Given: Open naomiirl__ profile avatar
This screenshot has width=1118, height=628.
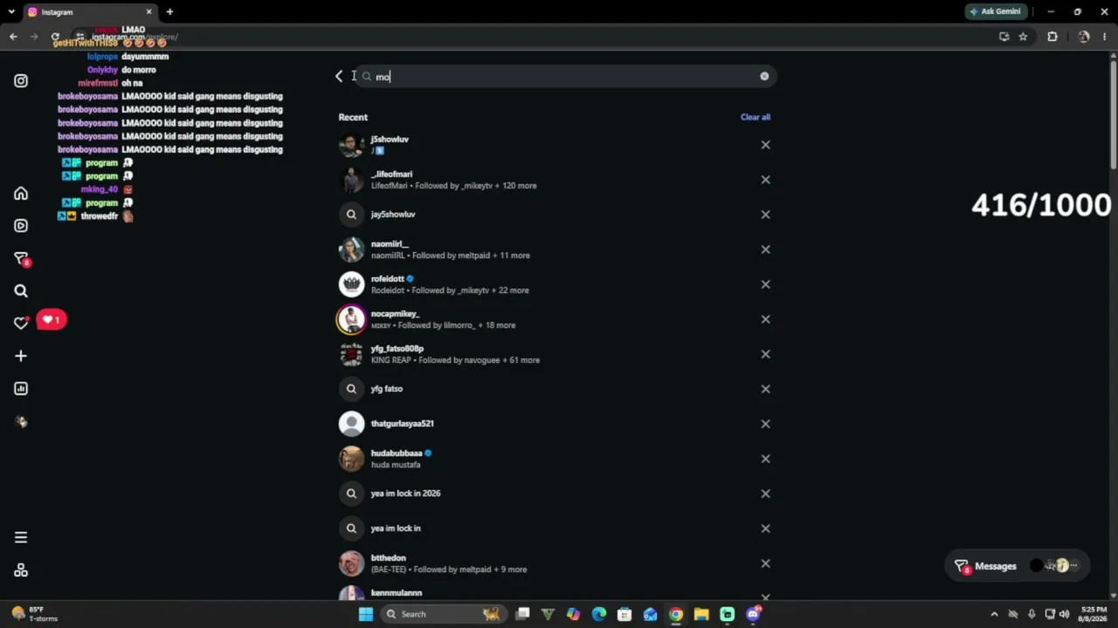Looking at the screenshot, I should [x=351, y=249].
